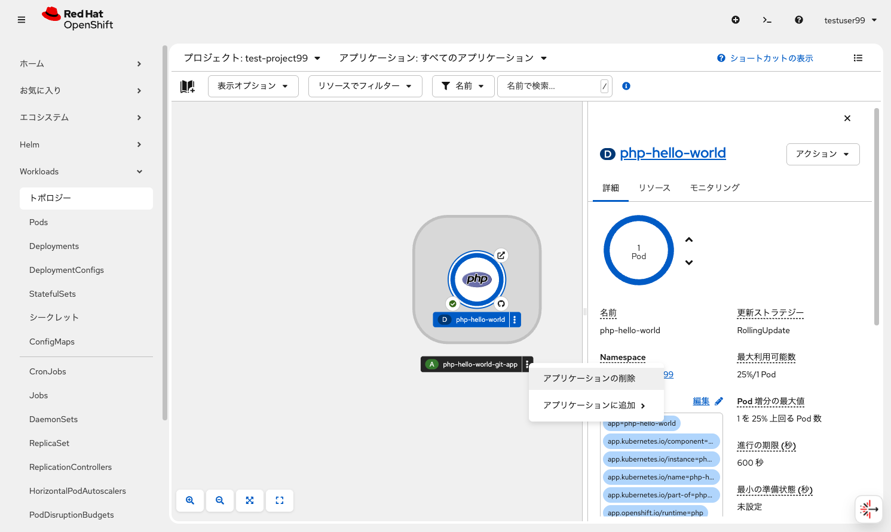
Task: Open the help question mark icon
Action: click(x=799, y=20)
